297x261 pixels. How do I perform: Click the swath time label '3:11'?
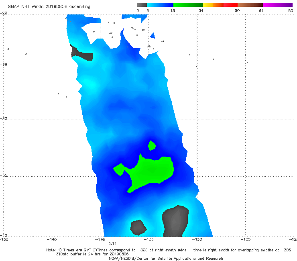[x=112, y=244]
